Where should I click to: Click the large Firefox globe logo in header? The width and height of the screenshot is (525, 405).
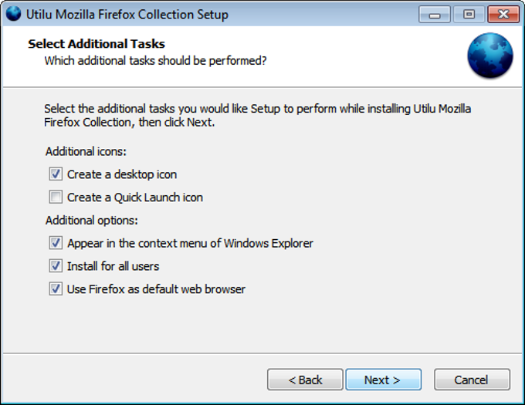[490, 56]
